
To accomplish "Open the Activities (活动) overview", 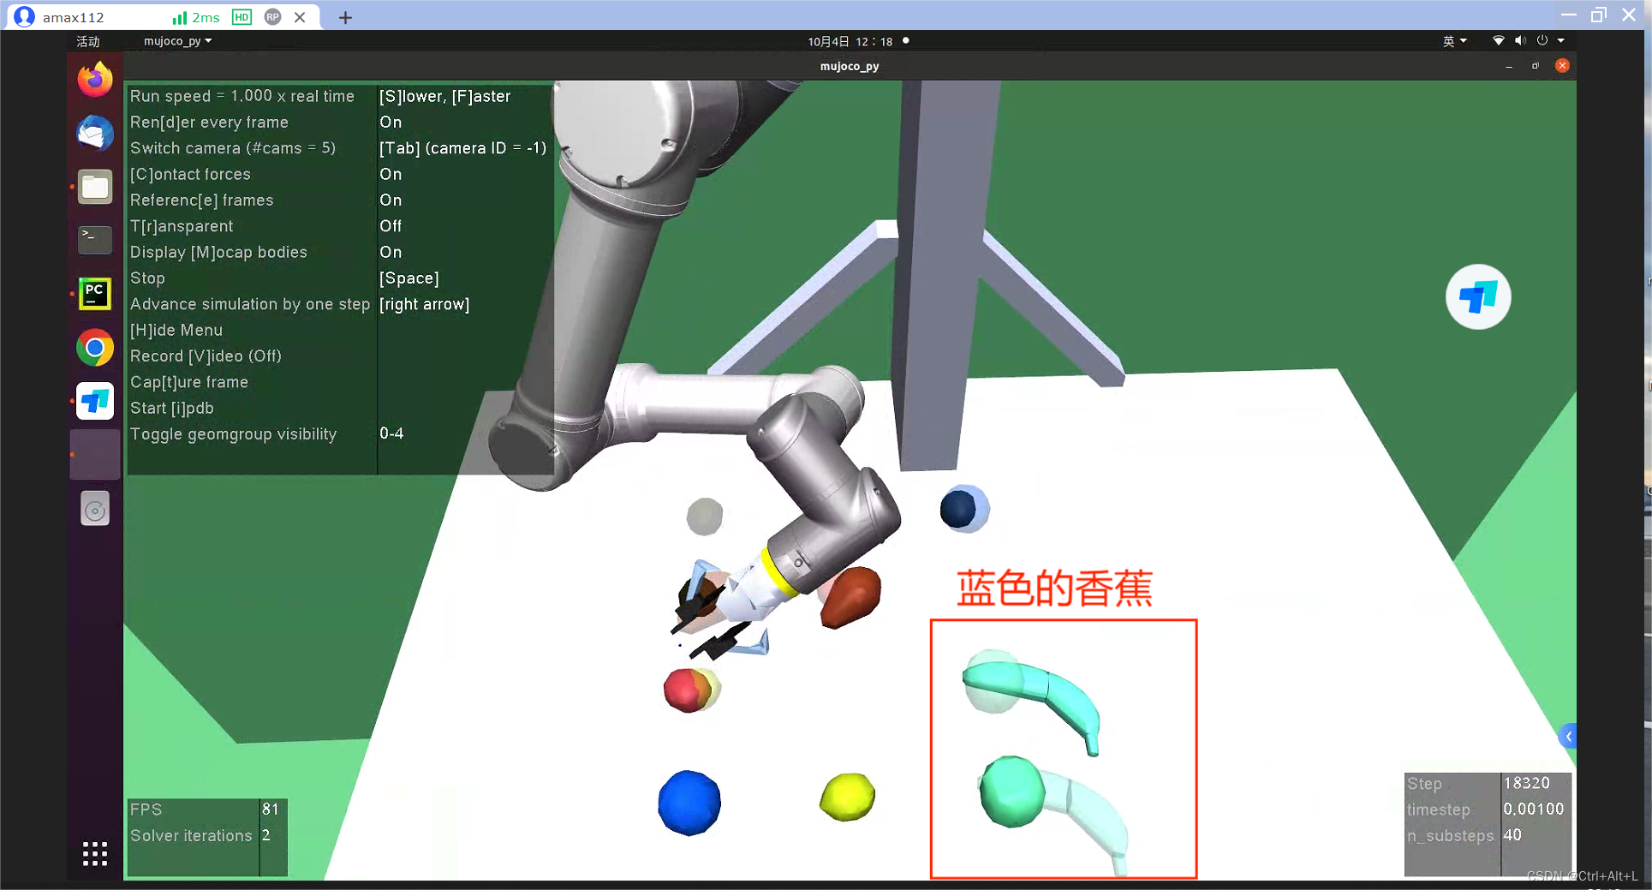I will pos(88,41).
